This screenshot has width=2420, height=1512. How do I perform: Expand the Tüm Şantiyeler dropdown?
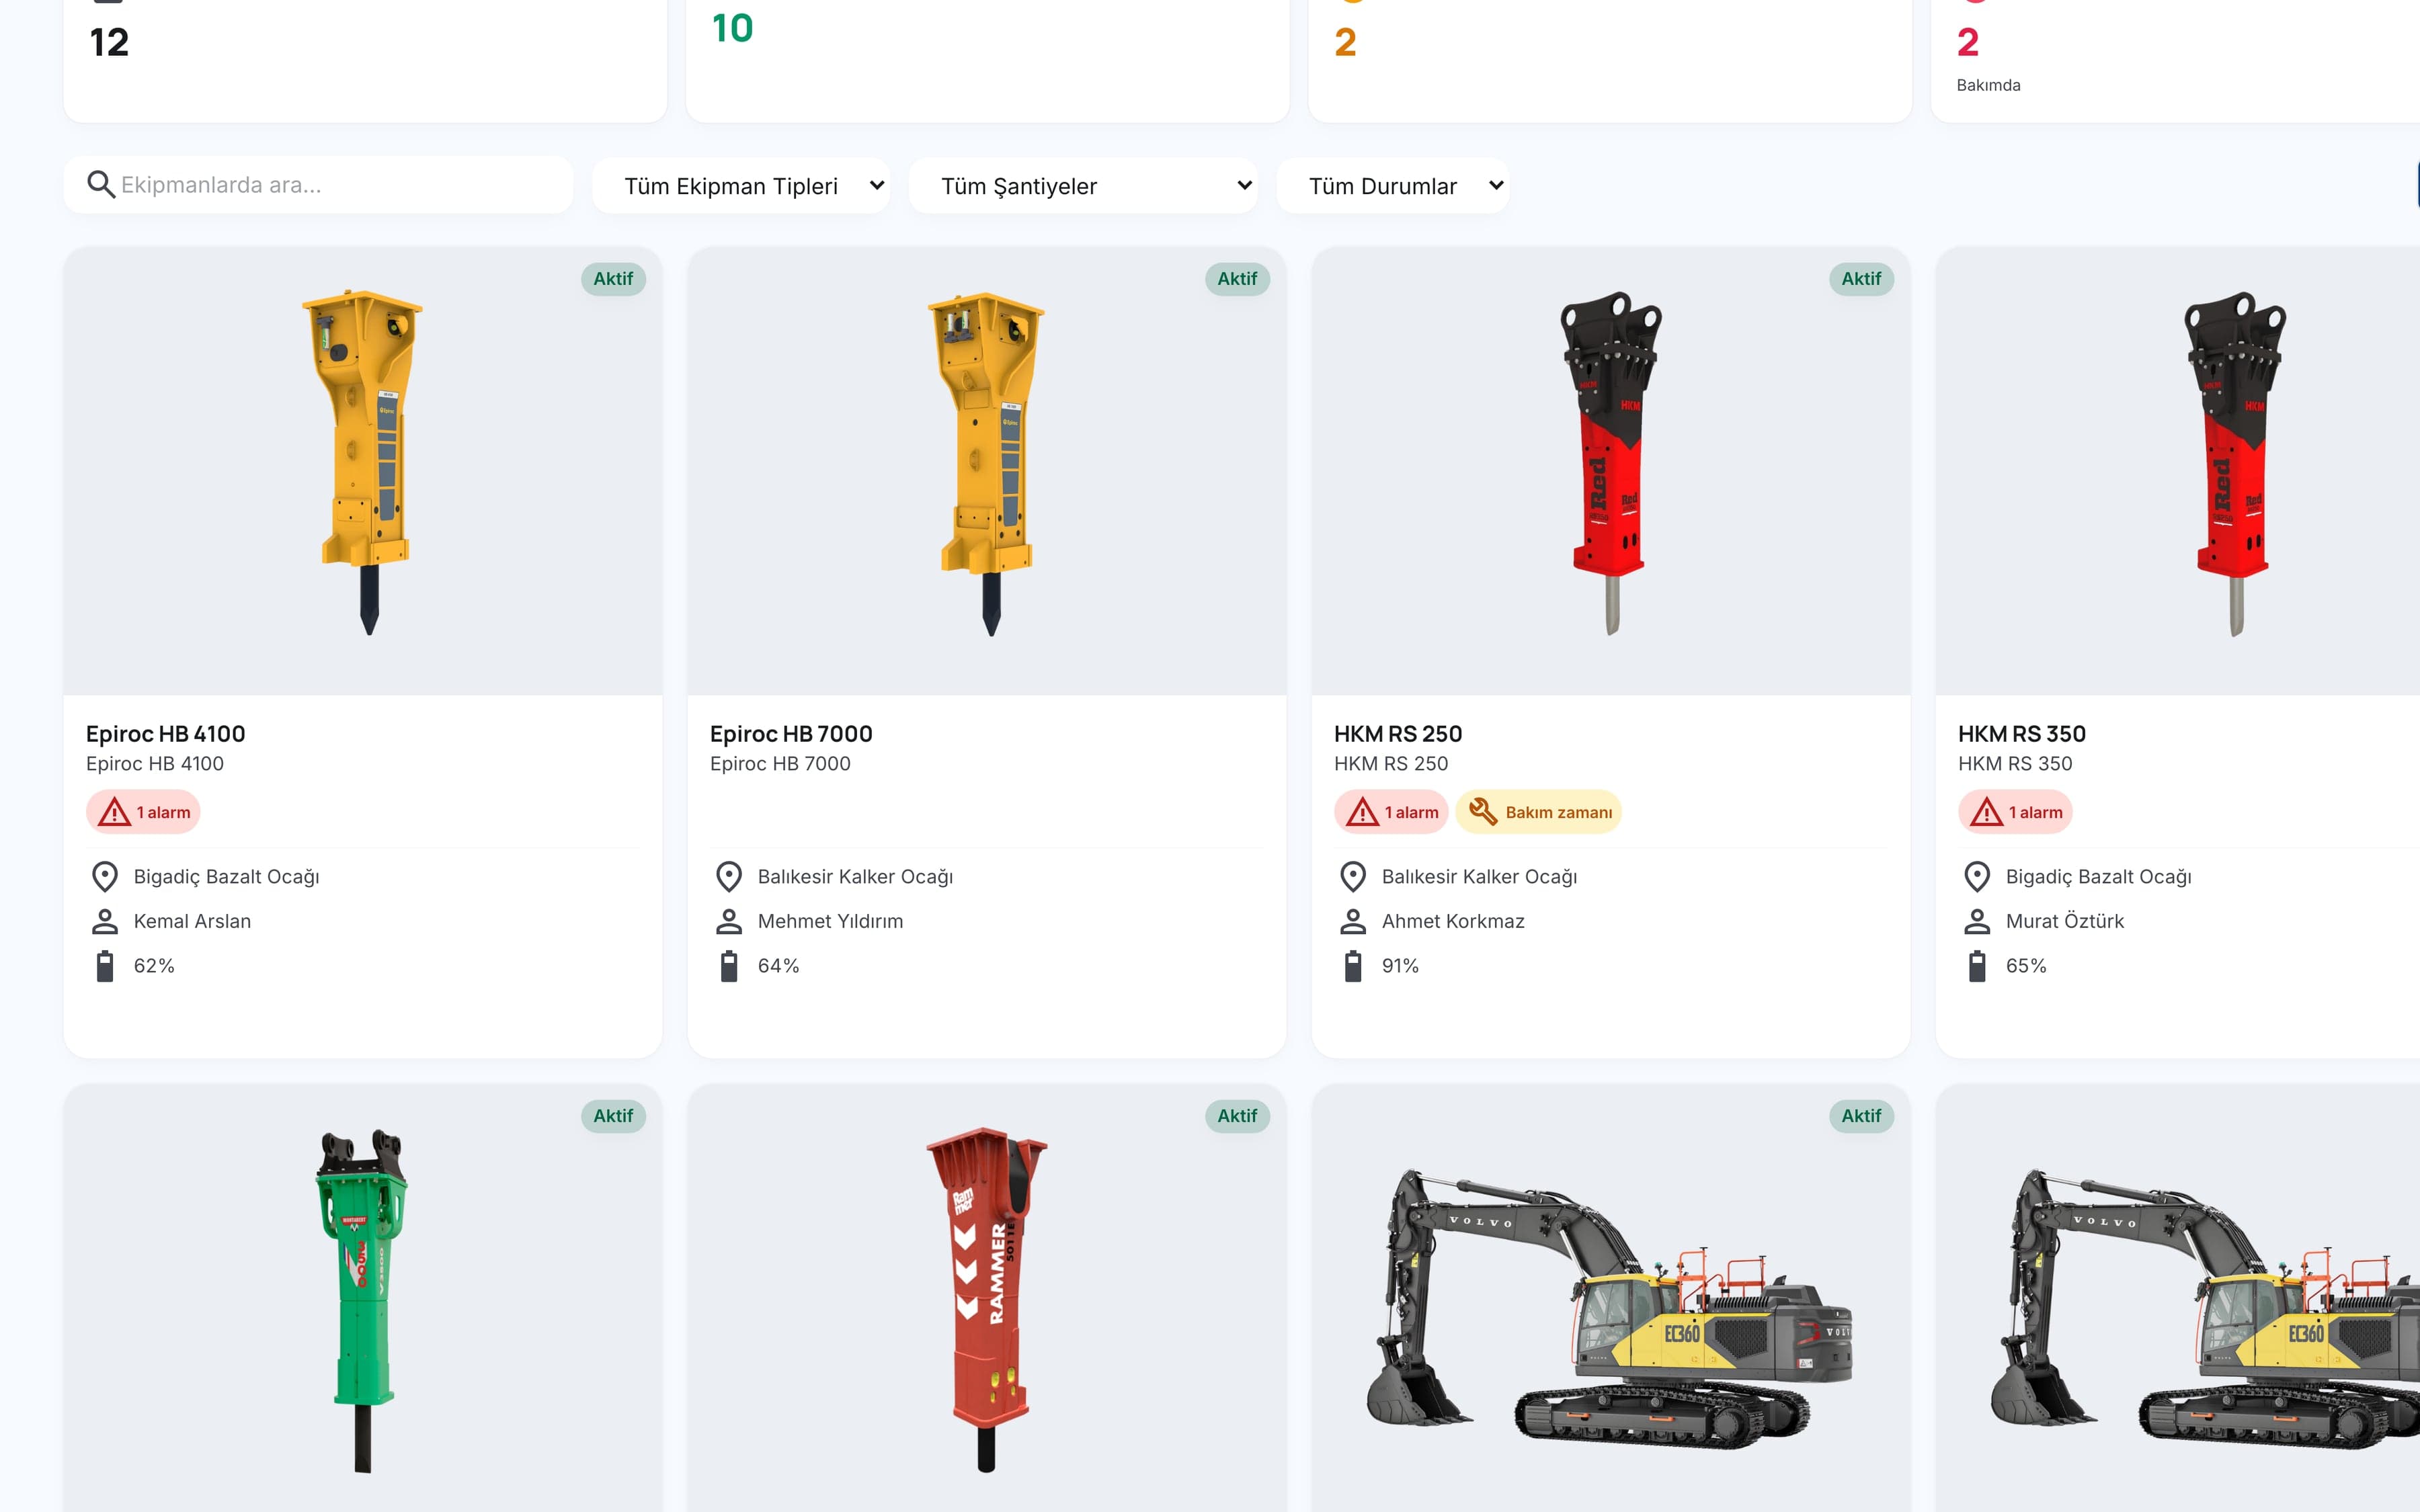tap(1083, 186)
